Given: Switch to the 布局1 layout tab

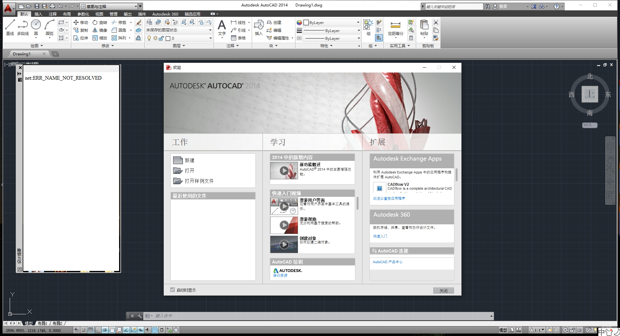Looking at the screenshot, I should pos(42,323).
